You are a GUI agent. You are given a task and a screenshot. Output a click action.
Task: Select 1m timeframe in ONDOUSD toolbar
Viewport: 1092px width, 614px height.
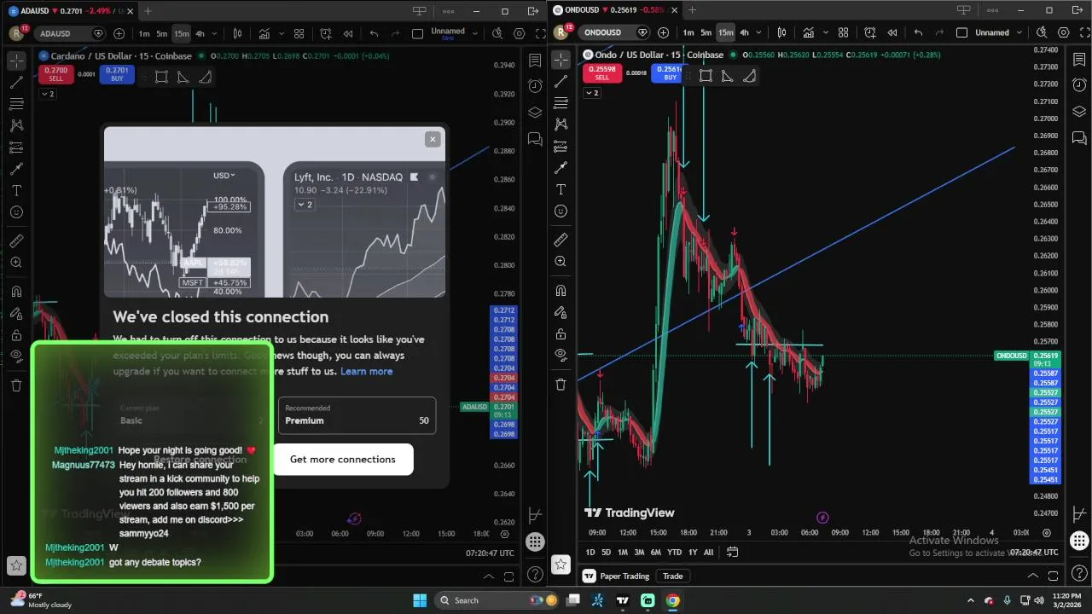pos(688,32)
